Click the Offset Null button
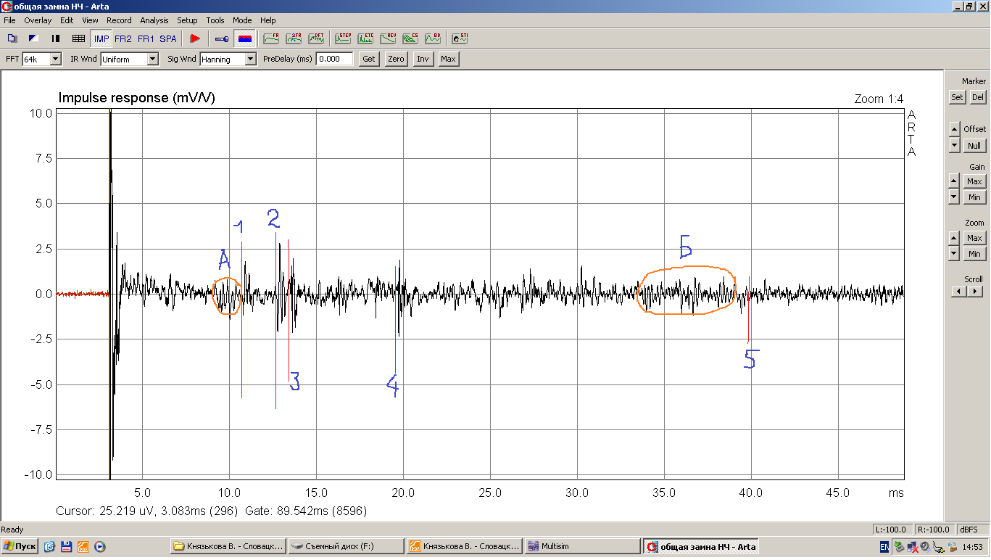 tap(974, 146)
